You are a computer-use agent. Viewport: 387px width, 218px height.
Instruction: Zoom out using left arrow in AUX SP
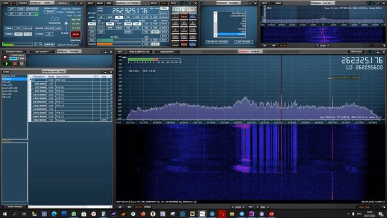317,46
